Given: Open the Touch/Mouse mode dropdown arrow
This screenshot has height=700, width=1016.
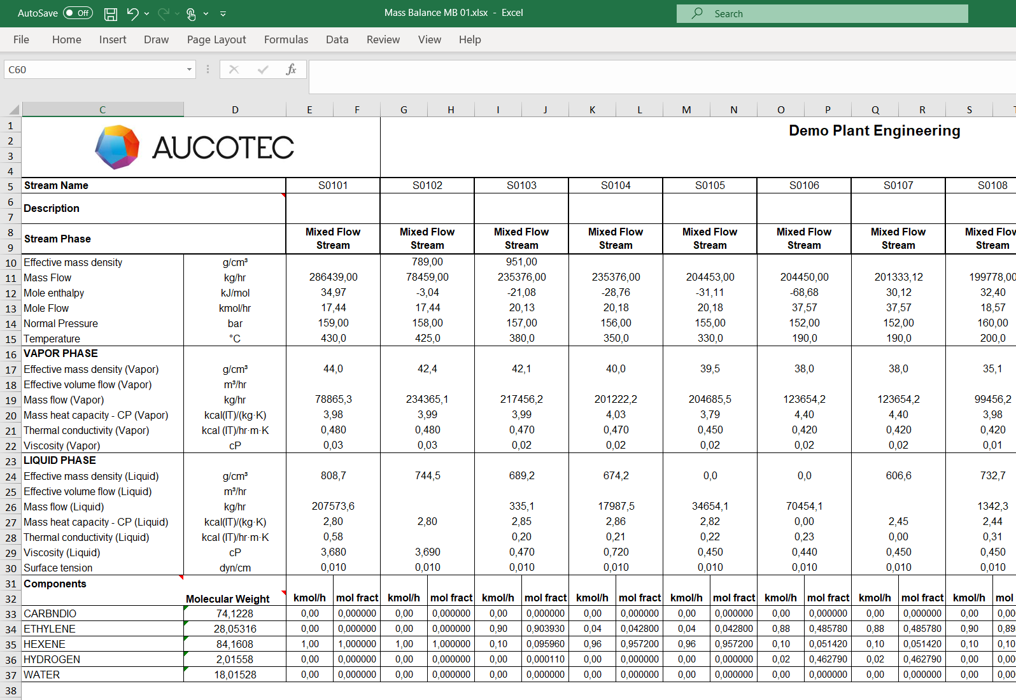Looking at the screenshot, I should coord(206,13).
